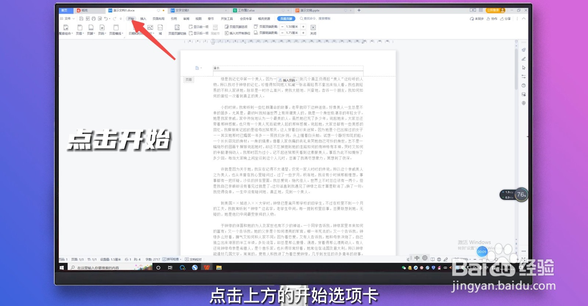
Task: Decrease 页眉顶端距离 with minus button
Action: point(282,27)
